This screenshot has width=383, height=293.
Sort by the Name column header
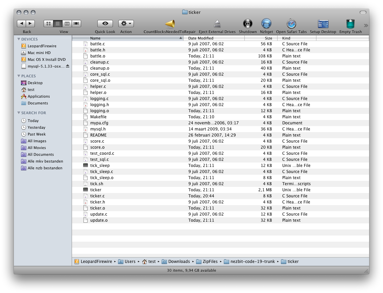128,38
